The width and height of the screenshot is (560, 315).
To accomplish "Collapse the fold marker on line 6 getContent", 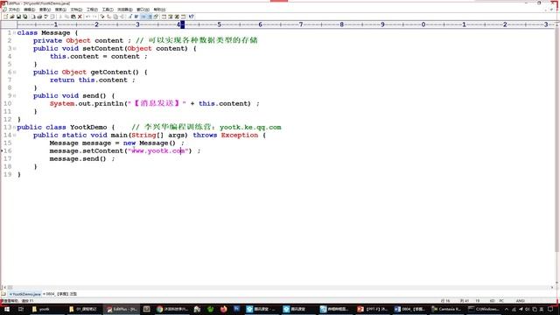I will (x=14, y=72).
